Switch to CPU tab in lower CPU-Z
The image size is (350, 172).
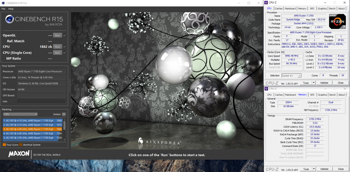269,95
